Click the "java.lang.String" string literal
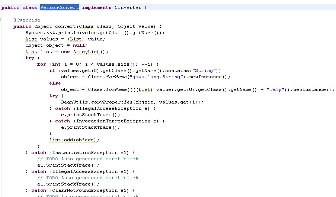The width and height of the screenshot is (336, 197). [156, 77]
